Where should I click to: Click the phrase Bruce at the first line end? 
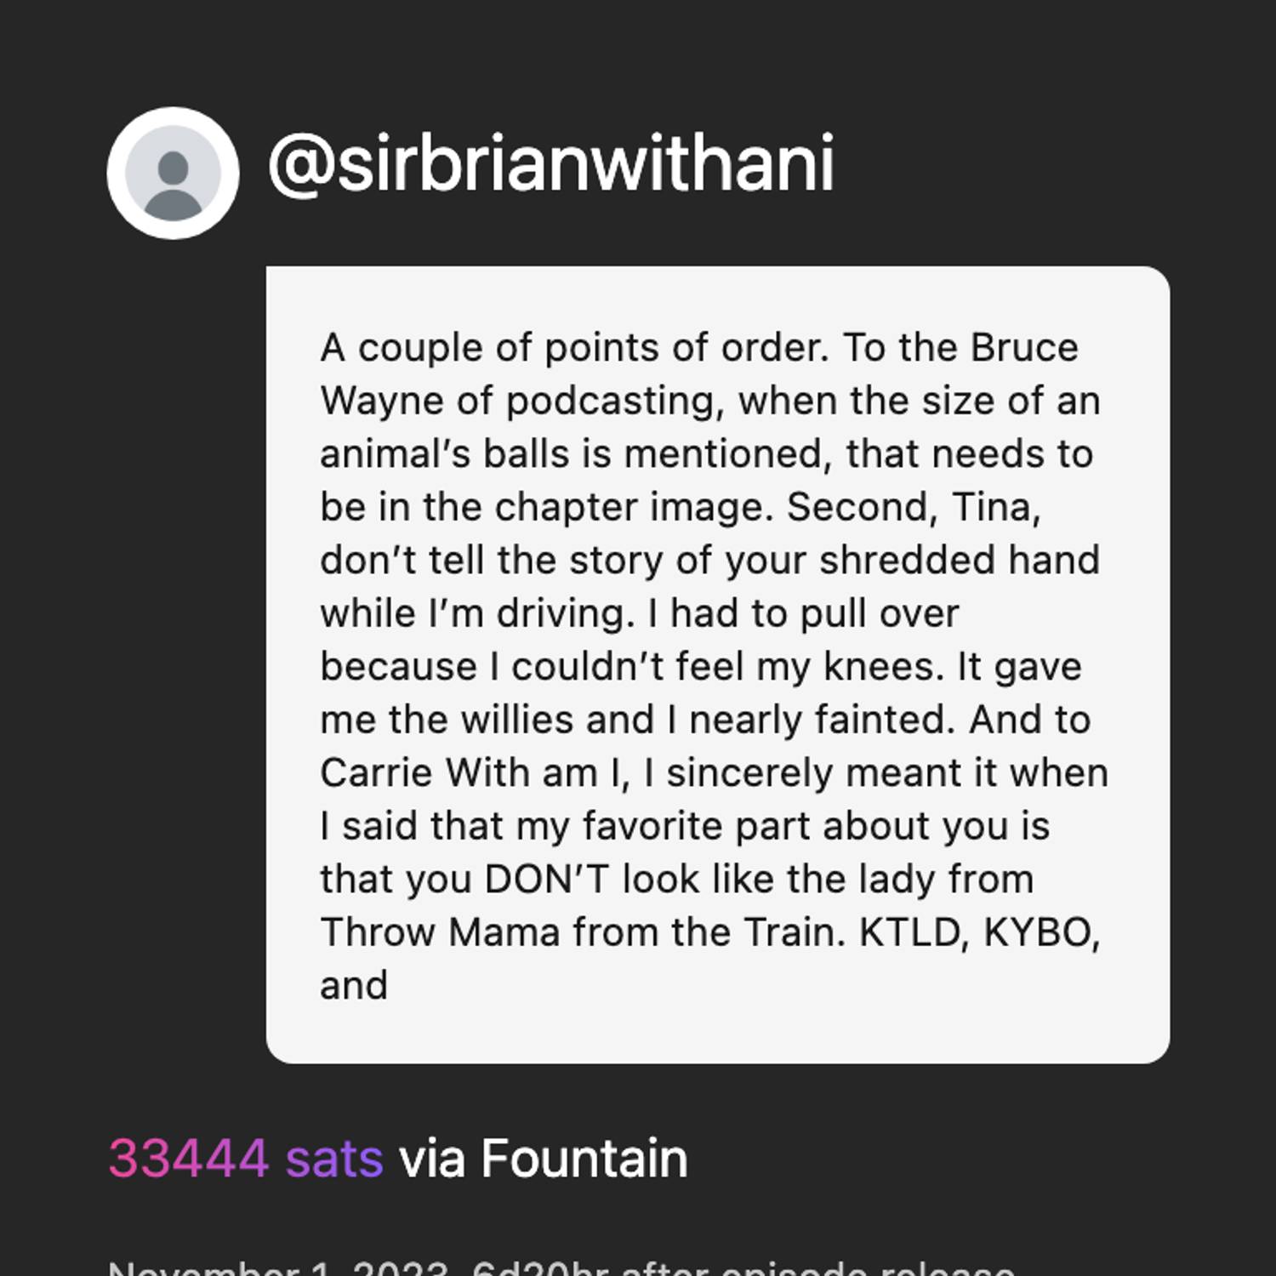pyautogui.click(x=1024, y=348)
